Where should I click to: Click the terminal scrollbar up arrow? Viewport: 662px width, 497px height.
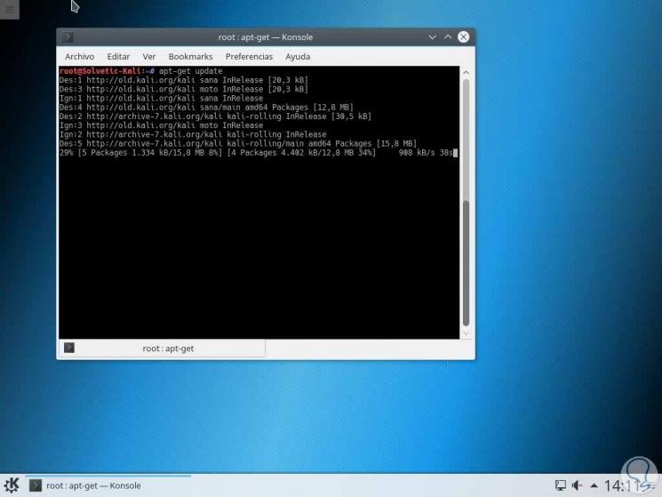[467, 73]
